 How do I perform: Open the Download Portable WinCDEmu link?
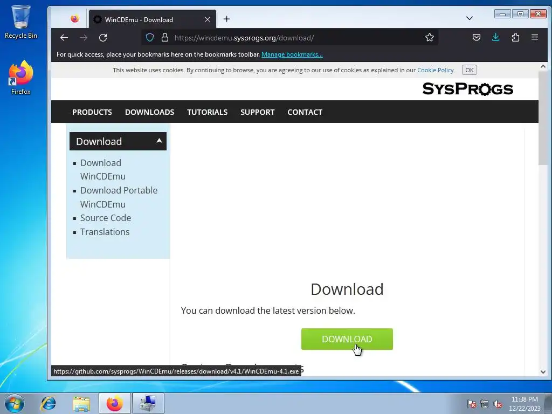119,197
